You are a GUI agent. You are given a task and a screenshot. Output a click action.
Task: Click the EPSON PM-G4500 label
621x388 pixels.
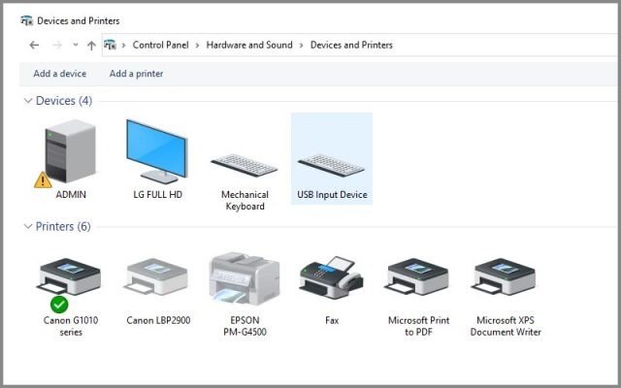[x=245, y=326]
